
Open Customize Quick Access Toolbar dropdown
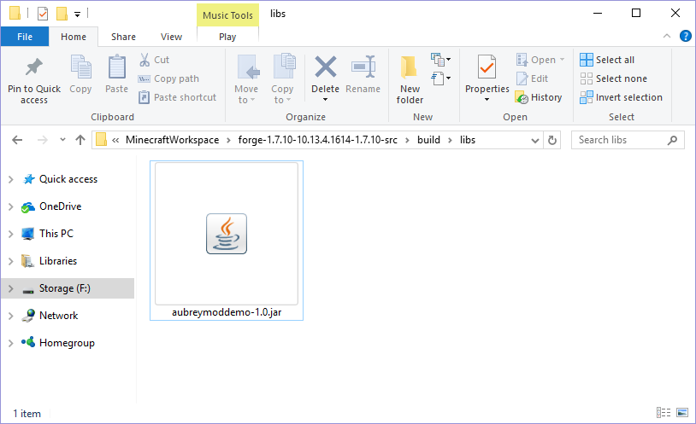(x=77, y=15)
